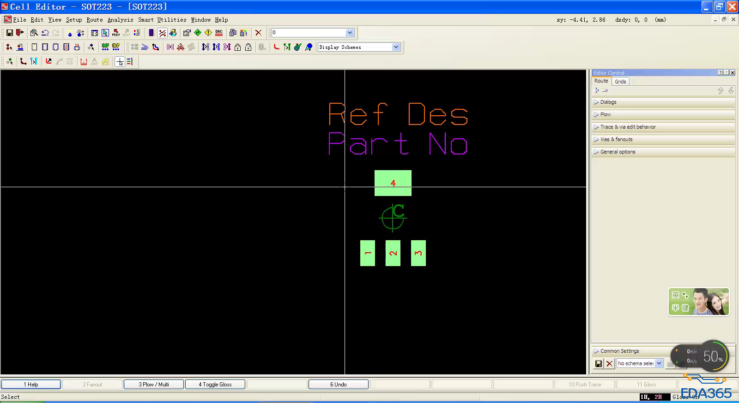This screenshot has width=739, height=403.
Task: Click the down arrow in Editor Control
Action: pos(731,91)
